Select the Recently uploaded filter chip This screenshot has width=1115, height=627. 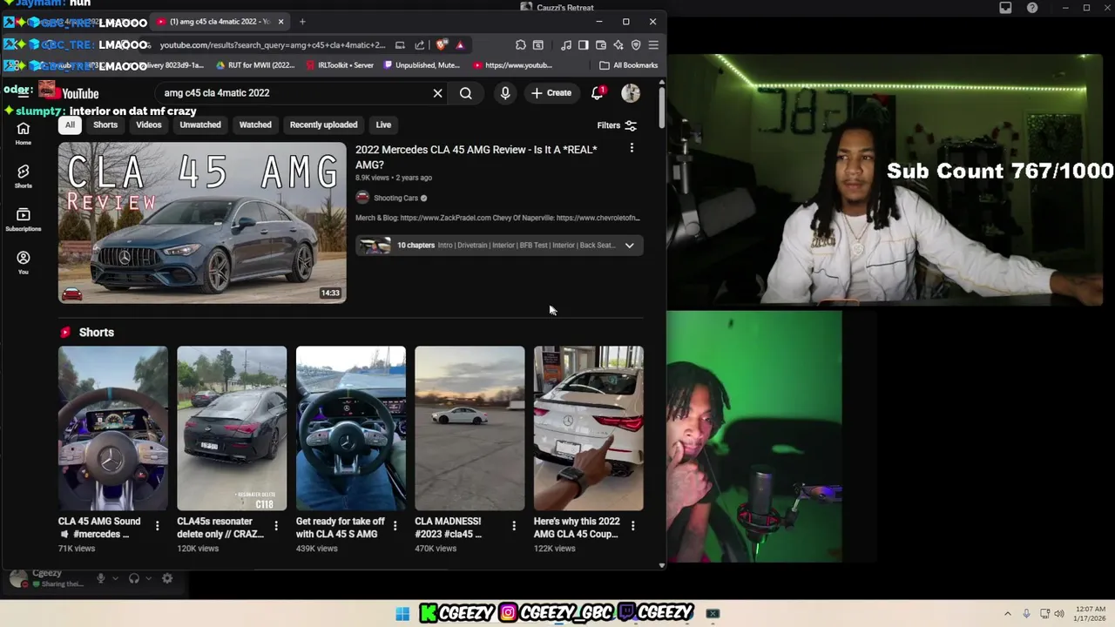point(323,125)
